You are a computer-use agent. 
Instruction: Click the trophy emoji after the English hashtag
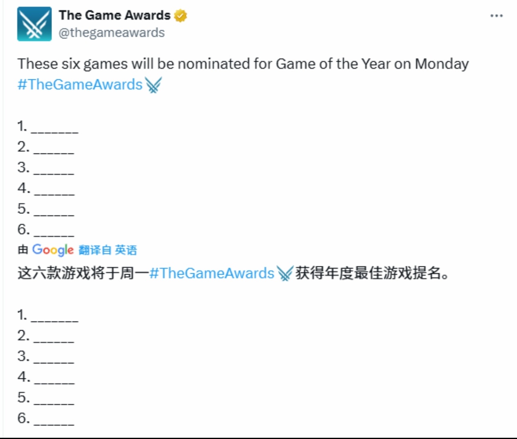click(x=153, y=85)
